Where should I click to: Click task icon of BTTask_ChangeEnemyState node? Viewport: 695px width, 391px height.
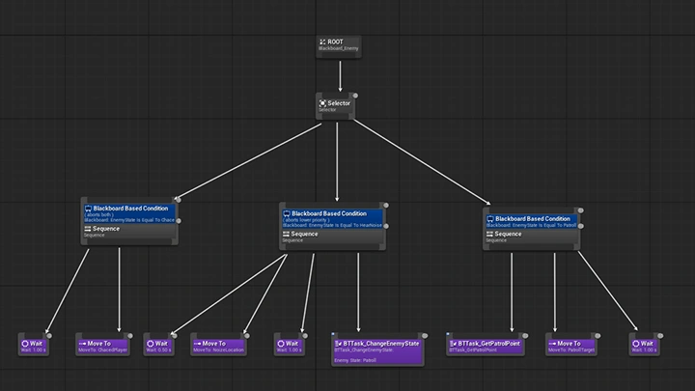(x=338, y=344)
